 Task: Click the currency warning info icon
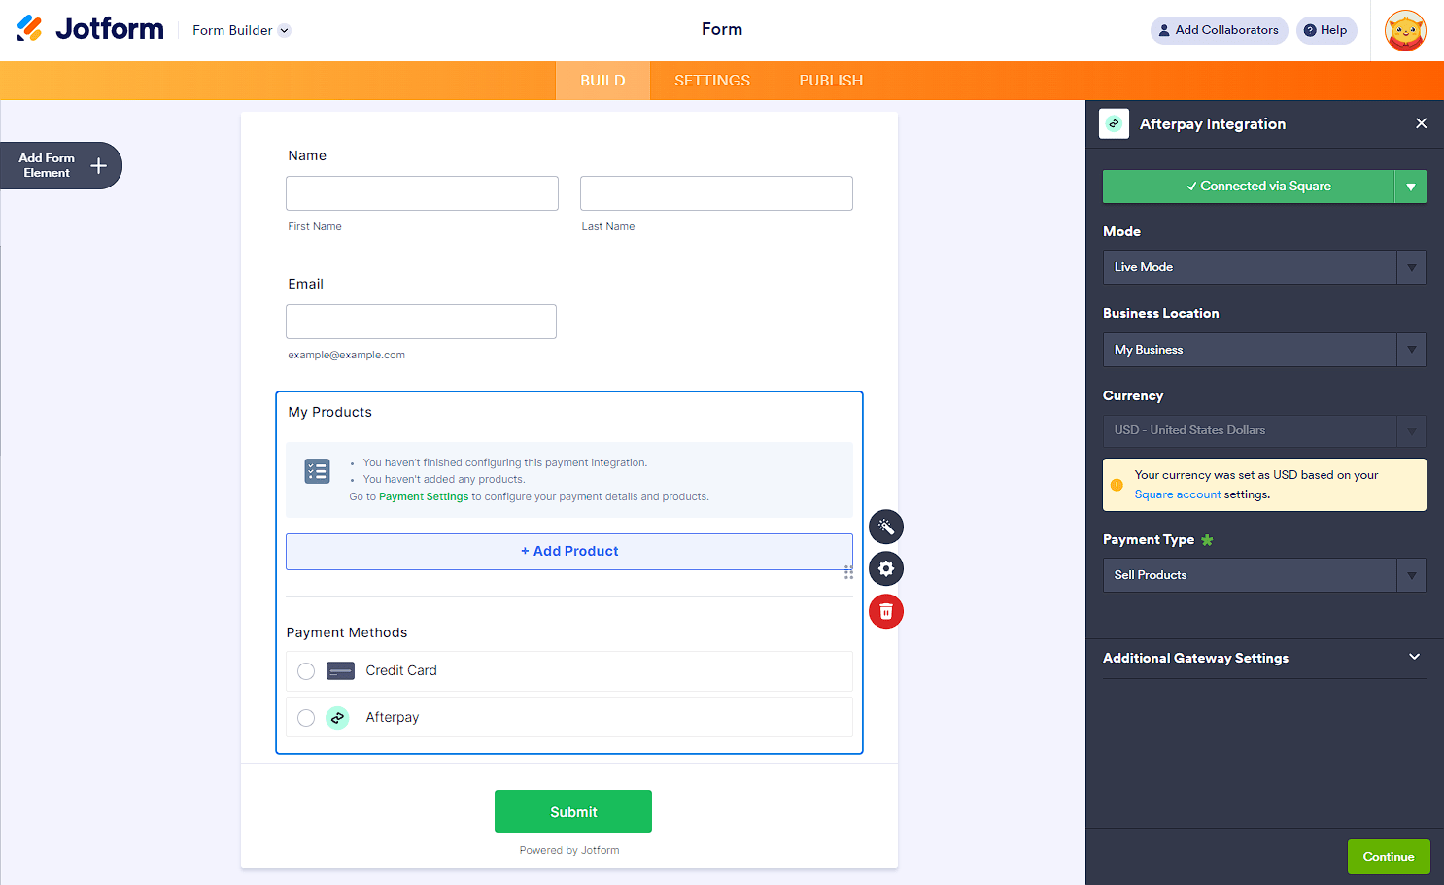(1117, 485)
